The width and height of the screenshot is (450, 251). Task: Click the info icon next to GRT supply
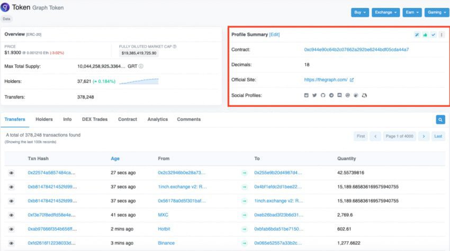pos(141,66)
